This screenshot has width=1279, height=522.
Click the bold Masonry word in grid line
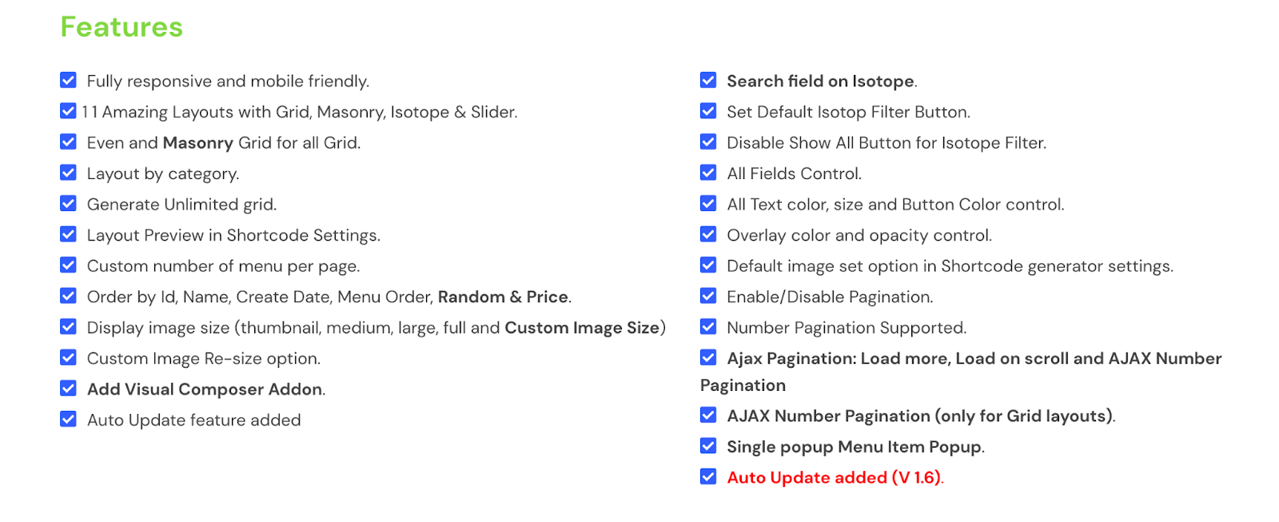point(197,143)
